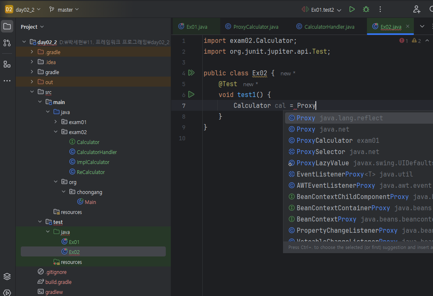Screen dimensions: 433x296
Task: Switch to the CalculatorHandler.java tab
Action: [x=329, y=27]
